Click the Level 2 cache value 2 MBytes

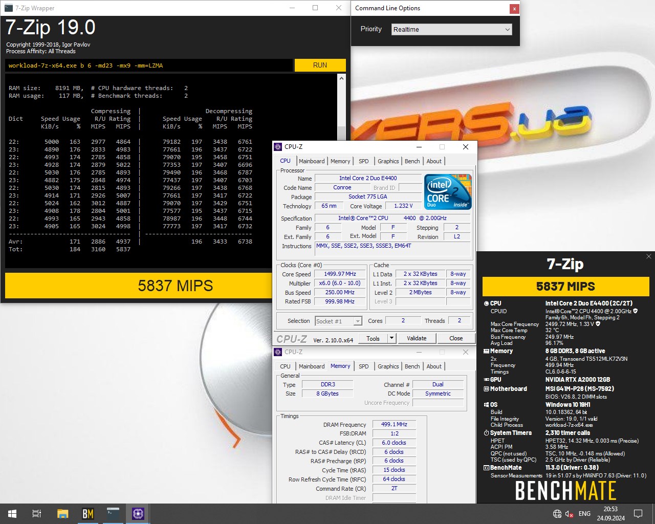(x=420, y=292)
